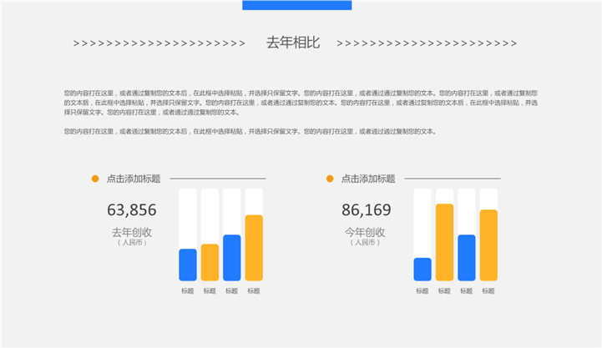Click the arrow chevrons right of the title
This screenshot has height=348, width=602.
pyautogui.click(x=427, y=43)
